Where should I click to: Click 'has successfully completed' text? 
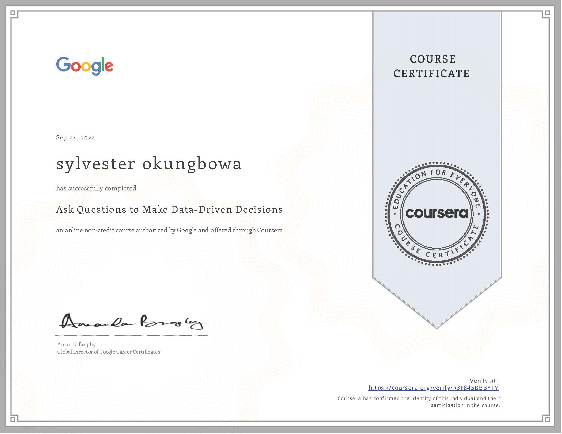point(96,189)
